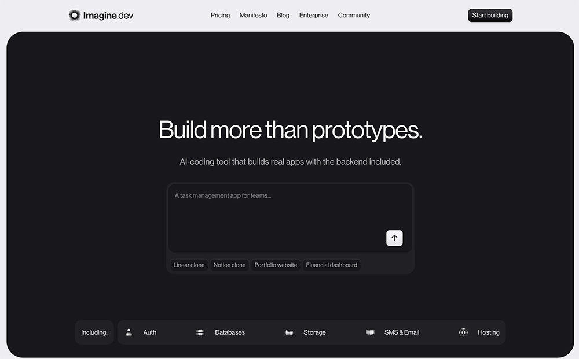This screenshot has height=359, width=579.
Task: Select the Linear clone suggestion
Action: (x=189, y=265)
